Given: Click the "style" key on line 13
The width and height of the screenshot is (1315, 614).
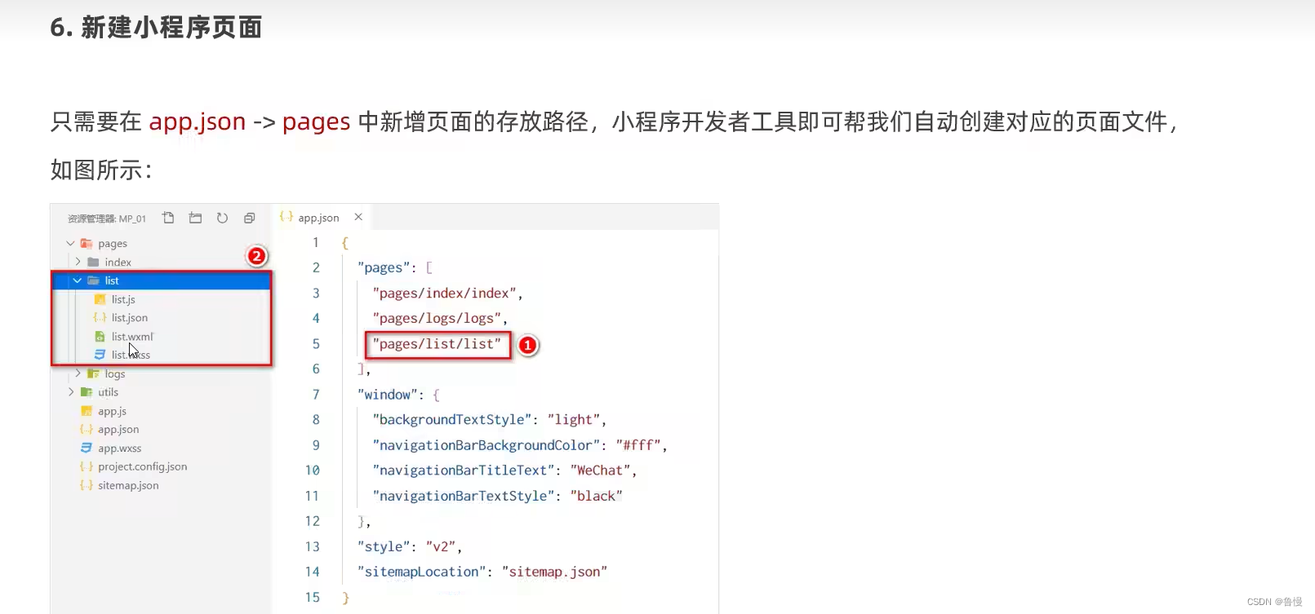Looking at the screenshot, I should point(384,546).
